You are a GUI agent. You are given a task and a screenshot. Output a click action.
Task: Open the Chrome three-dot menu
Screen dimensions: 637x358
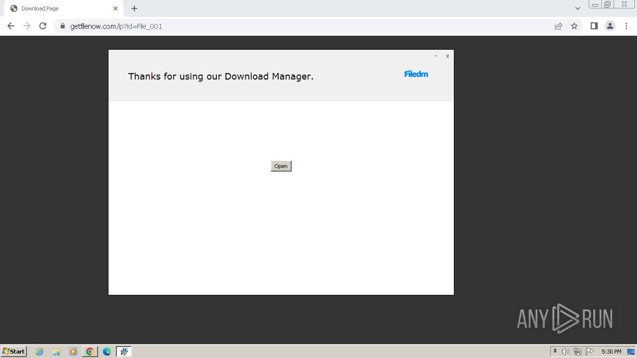(626, 26)
